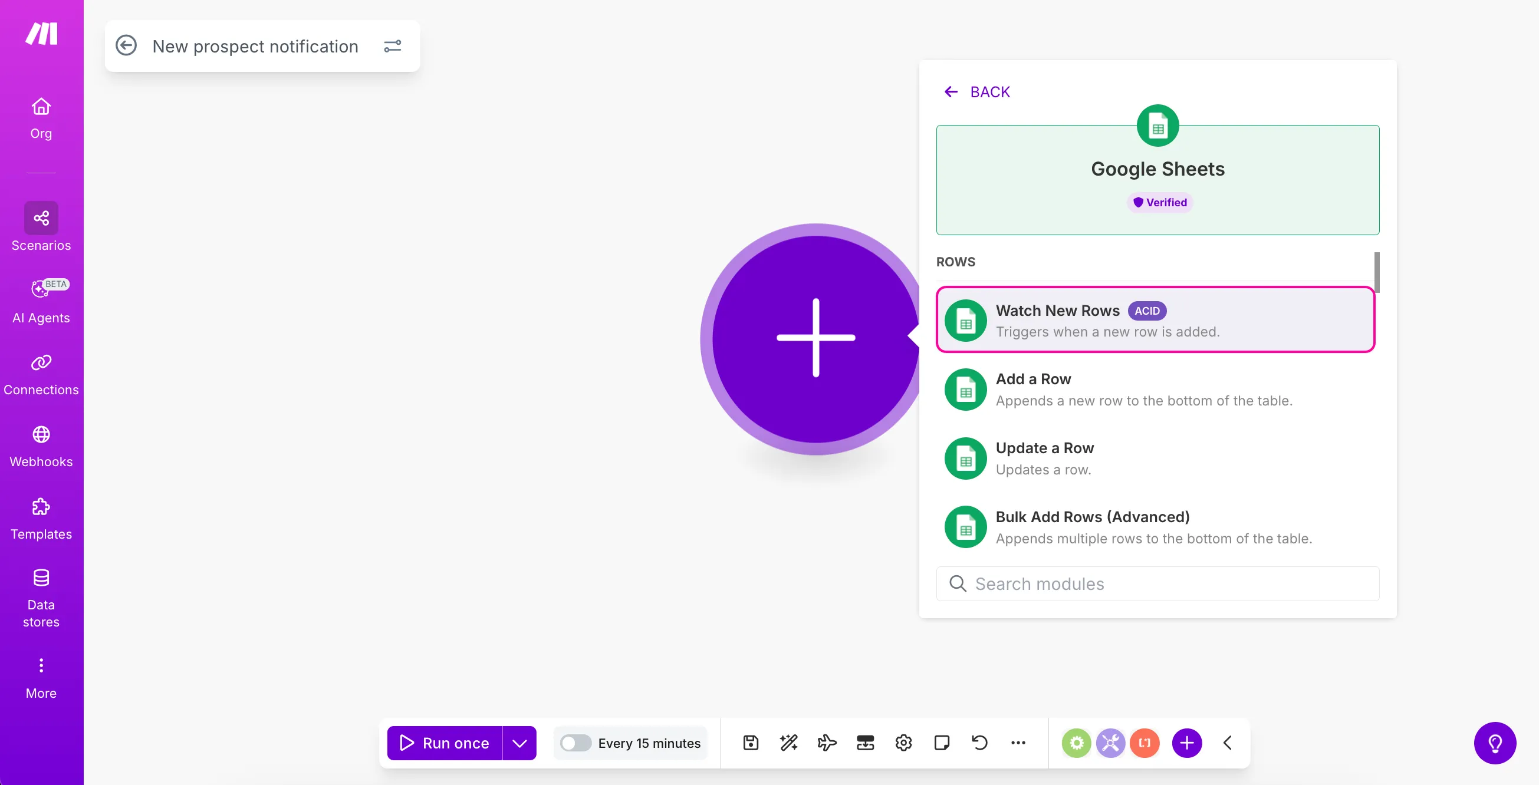Viewport: 1539px width, 785px height.
Task: Expand the More sidebar menu
Action: point(41,678)
